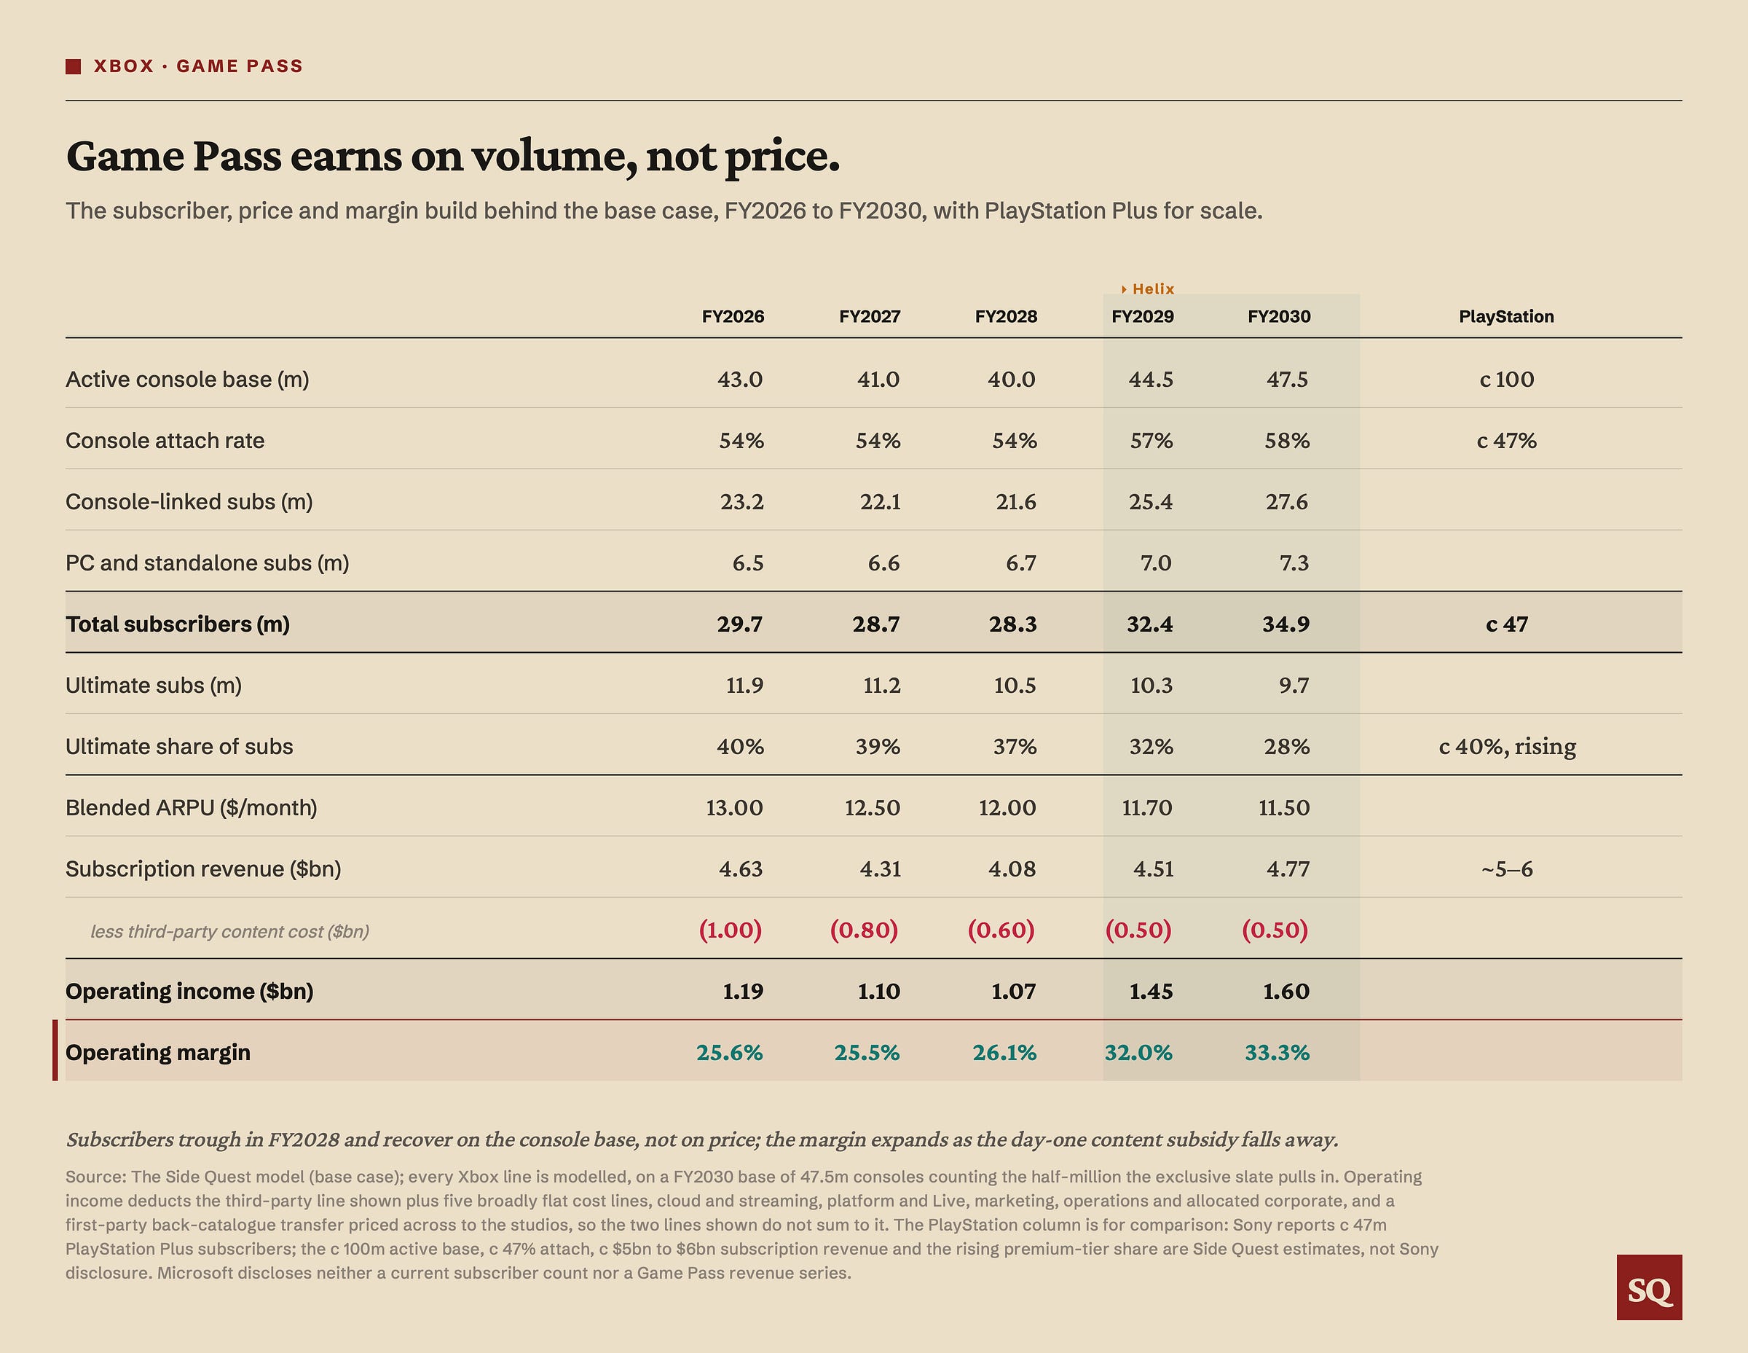
Task: Click the Blended ARPU ($/month) row label
Action: [x=192, y=807]
